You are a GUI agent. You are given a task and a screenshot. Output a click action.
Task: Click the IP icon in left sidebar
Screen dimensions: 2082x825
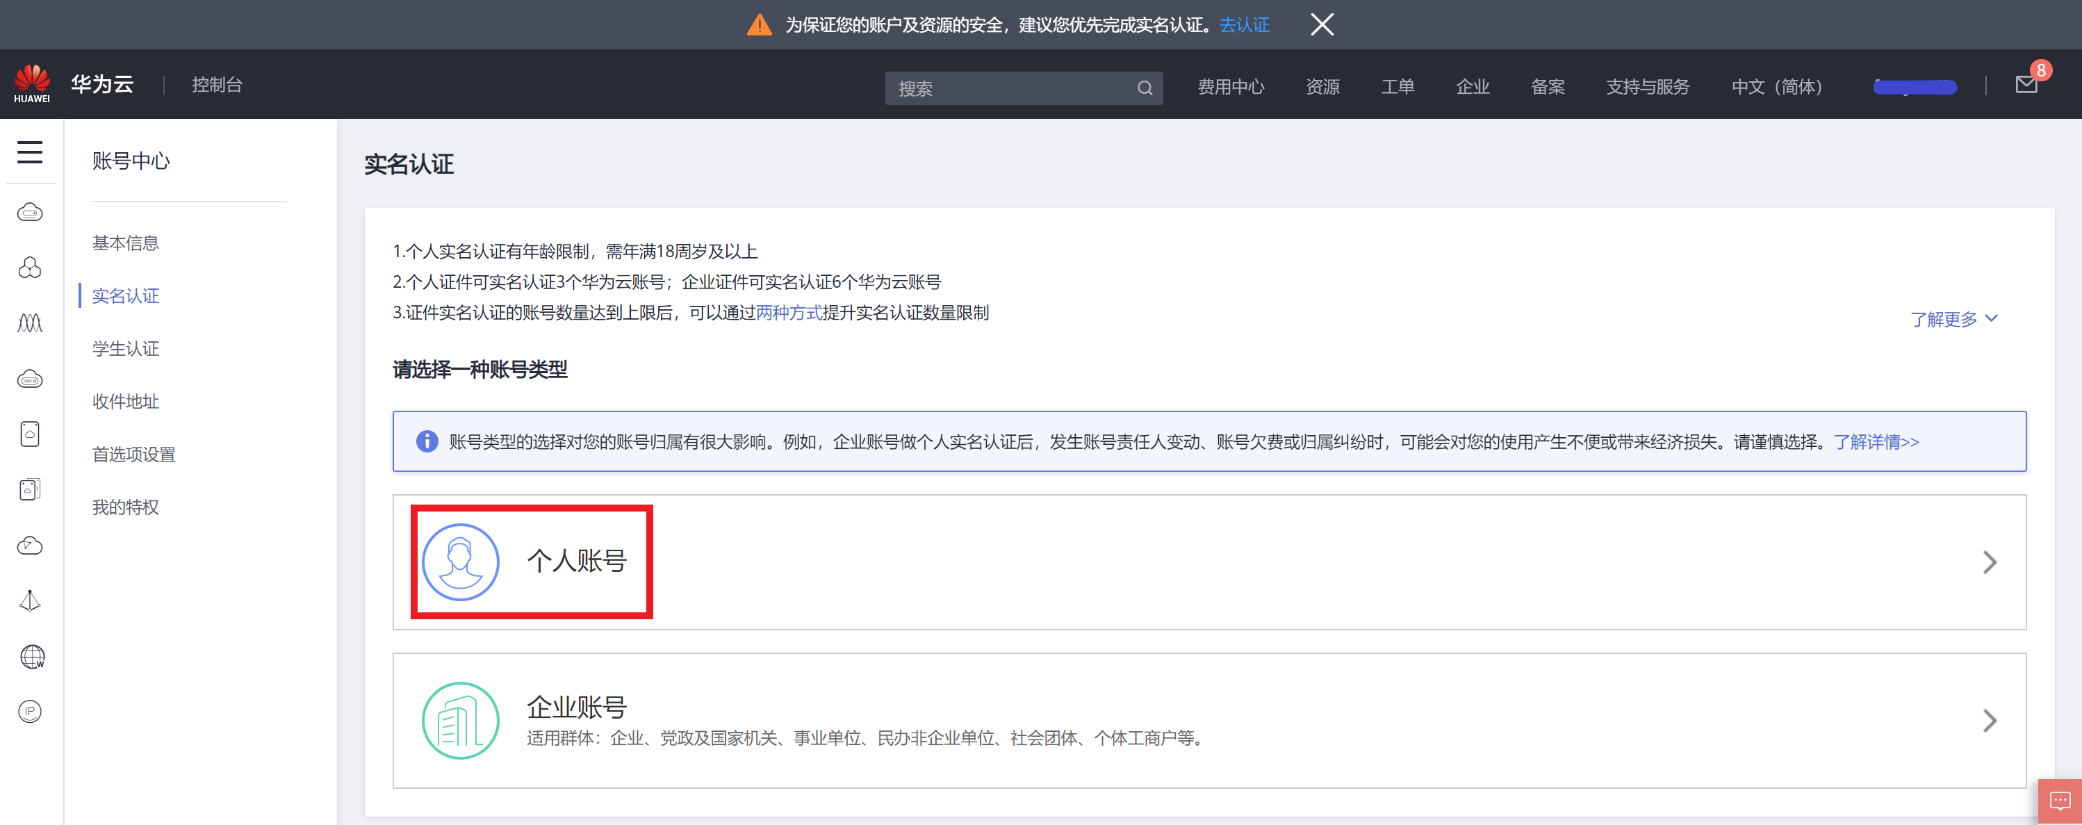click(x=30, y=711)
